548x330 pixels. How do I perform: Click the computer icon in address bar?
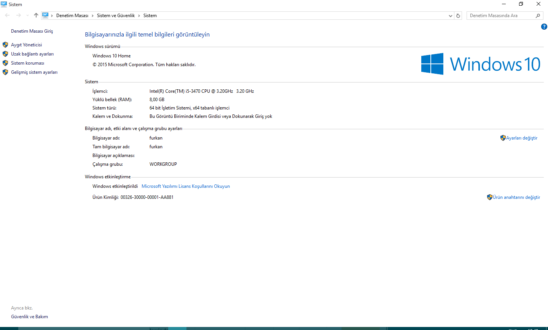pyautogui.click(x=45, y=16)
